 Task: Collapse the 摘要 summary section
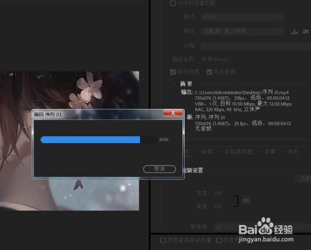pos(174,84)
